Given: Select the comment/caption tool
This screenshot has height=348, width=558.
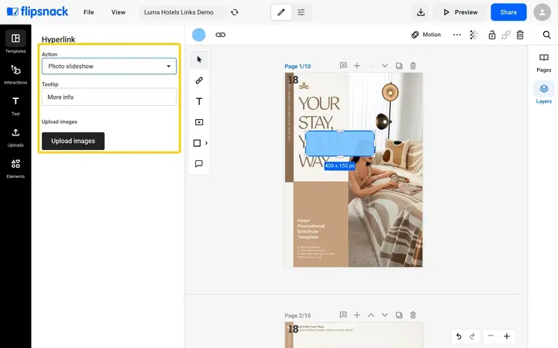Looking at the screenshot, I should click(199, 164).
